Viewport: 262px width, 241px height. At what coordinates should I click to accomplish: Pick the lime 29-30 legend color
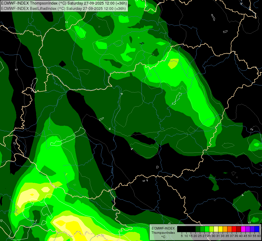(211, 229)
